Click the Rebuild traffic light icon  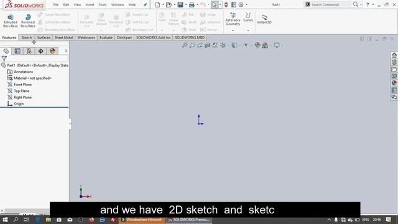pos(226,4)
